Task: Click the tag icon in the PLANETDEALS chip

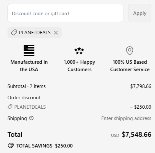Action: [x=14, y=32]
